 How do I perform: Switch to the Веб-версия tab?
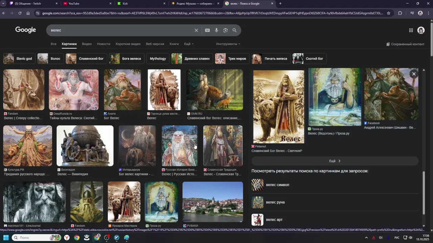tap(155, 44)
